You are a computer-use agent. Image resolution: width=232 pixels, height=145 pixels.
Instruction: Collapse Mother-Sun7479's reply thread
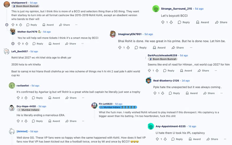[13, 44]
